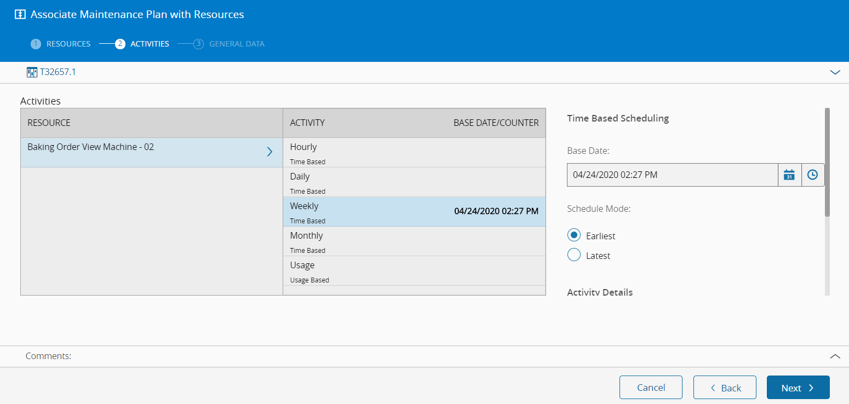The image size is (849, 404).
Task: Go to the Resources step tab
Action: [68, 44]
